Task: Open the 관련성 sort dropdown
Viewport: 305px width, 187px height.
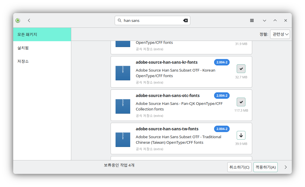Action: (x=280, y=34)
